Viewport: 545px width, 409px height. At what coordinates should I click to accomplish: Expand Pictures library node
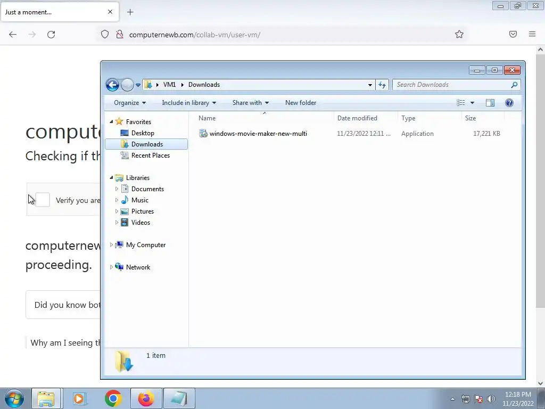click(117, 211)
